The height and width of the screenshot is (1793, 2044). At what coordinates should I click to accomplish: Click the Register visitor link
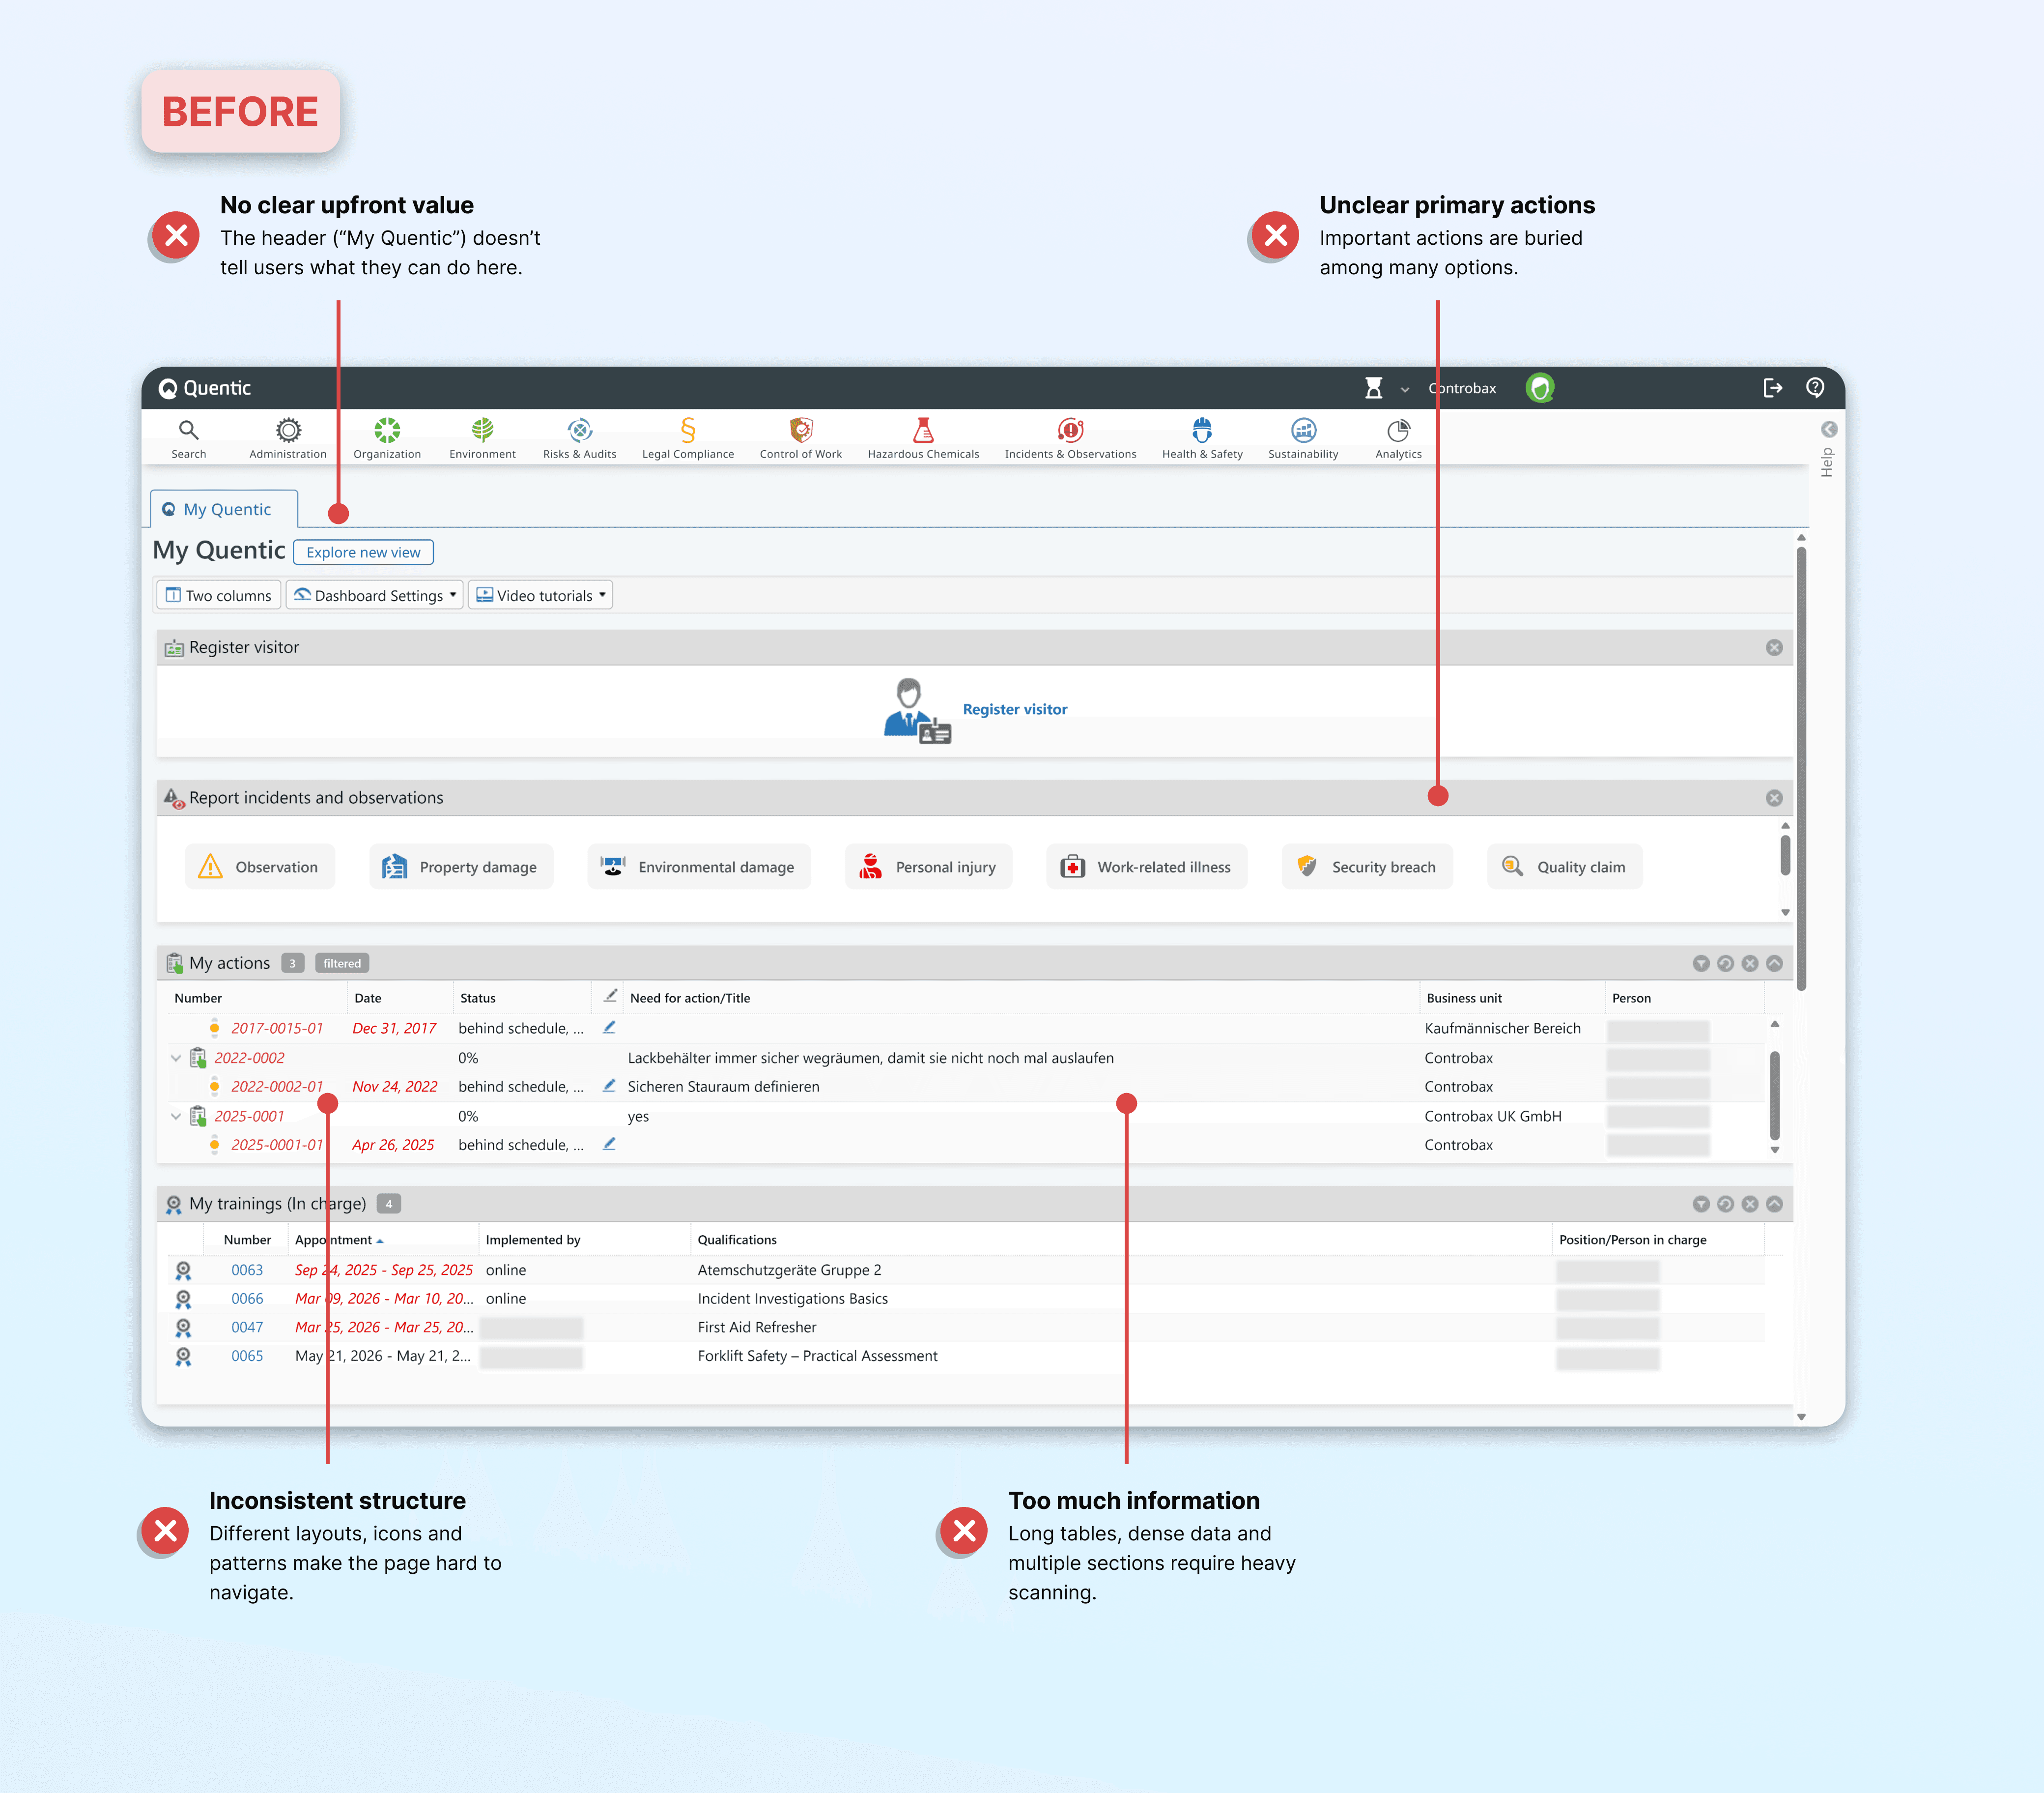point(1014,709)
